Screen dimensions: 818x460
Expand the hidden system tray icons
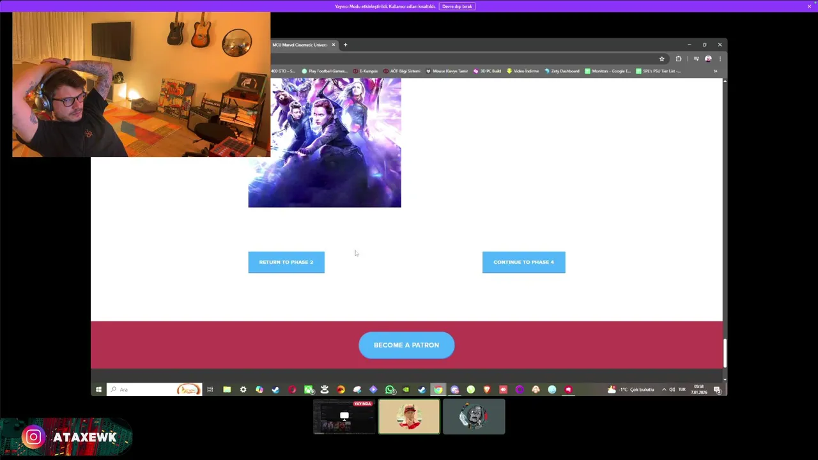[x=664, y=390]
